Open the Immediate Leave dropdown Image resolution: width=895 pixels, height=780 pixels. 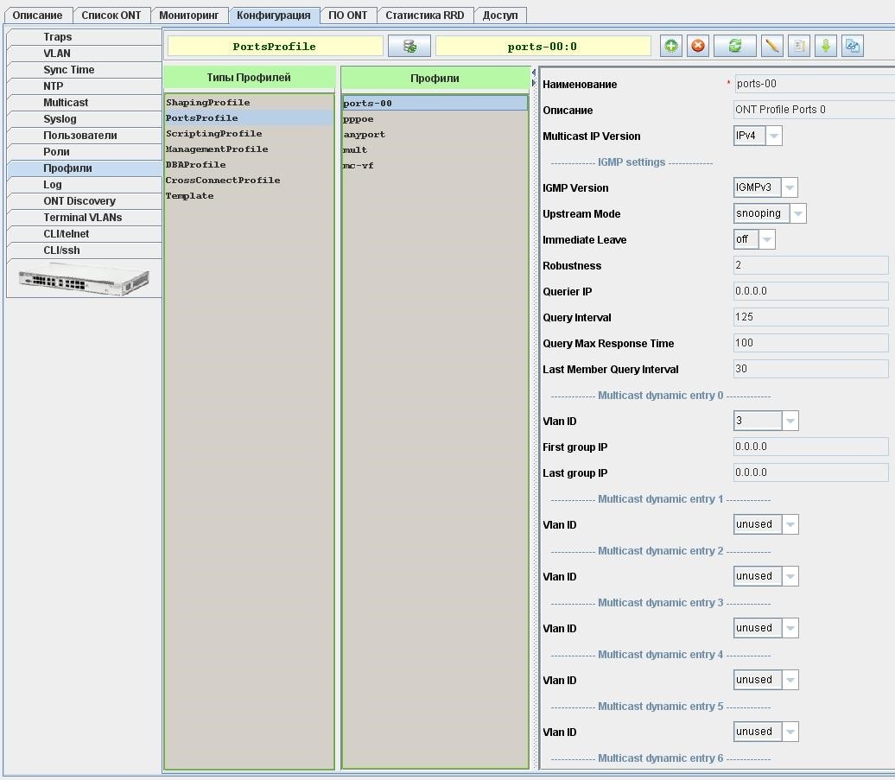(766, 239)
